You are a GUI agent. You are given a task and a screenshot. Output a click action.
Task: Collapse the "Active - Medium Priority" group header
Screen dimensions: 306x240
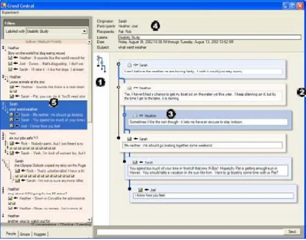tap(43, 42)
